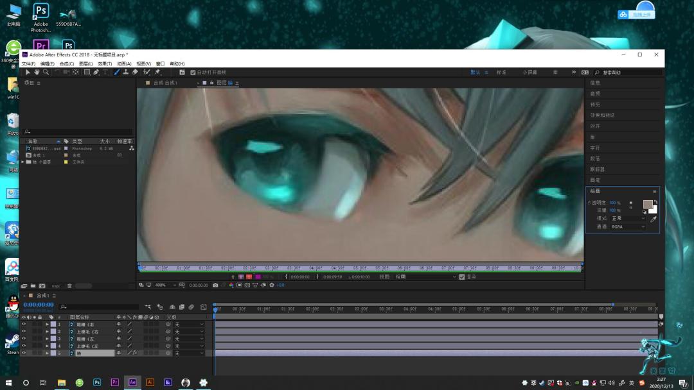Expand layer 5 properties with its triangle
Viewport: 694px width, 390px height.
pos(48,353)
